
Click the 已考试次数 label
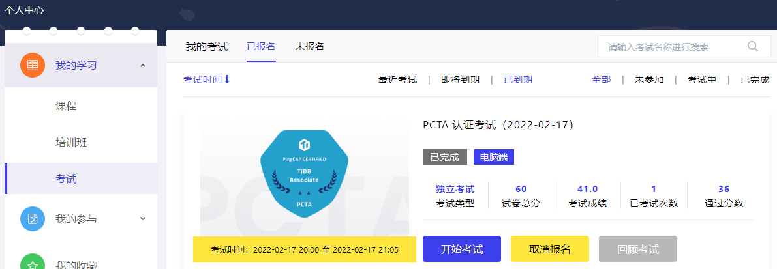pyautogui.click(x=654, y=203)
